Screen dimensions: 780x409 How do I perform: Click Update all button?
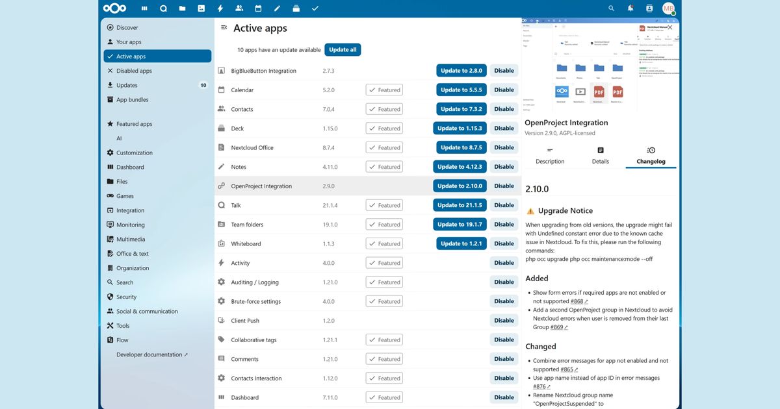(343, 49)
